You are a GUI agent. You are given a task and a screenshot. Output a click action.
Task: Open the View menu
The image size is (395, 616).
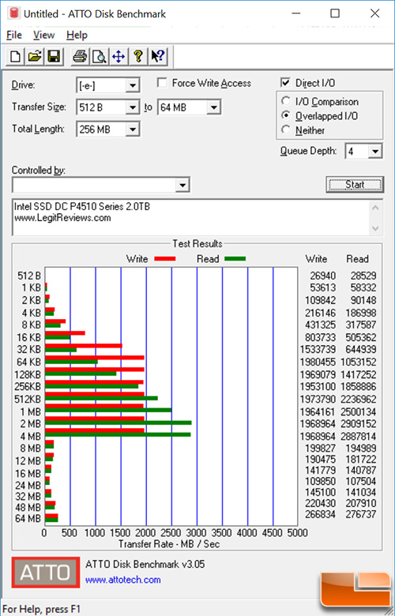pyautogui.click(x=43, y=35)
